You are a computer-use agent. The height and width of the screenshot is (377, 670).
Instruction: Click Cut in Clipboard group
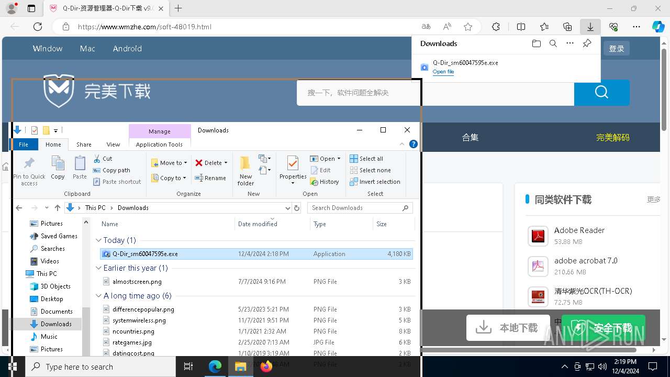tap(103, 159)
